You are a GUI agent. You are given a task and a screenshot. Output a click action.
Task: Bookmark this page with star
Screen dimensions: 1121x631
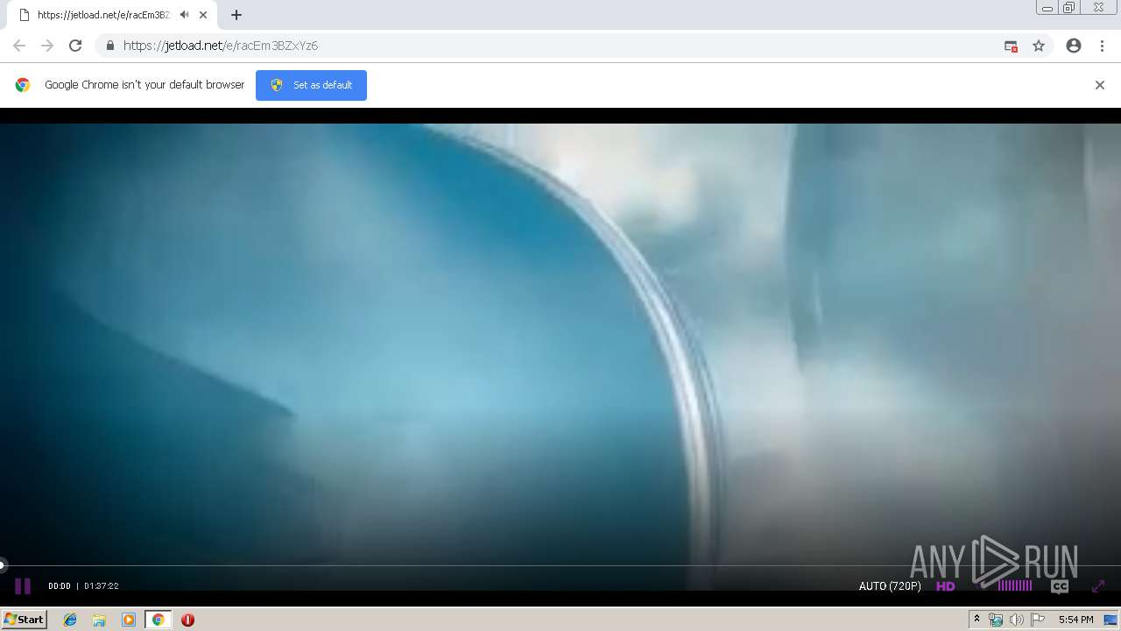point(1039,46)
